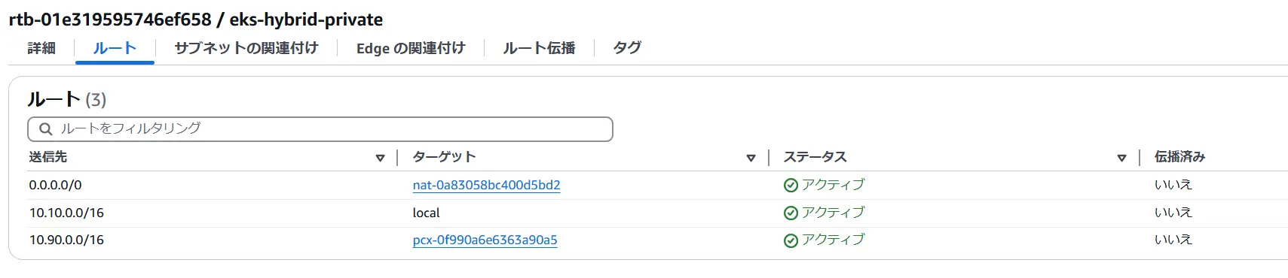Sort by ターゲット column arrow
Screen dimensions: 1288x278
(x=751, y=158)
